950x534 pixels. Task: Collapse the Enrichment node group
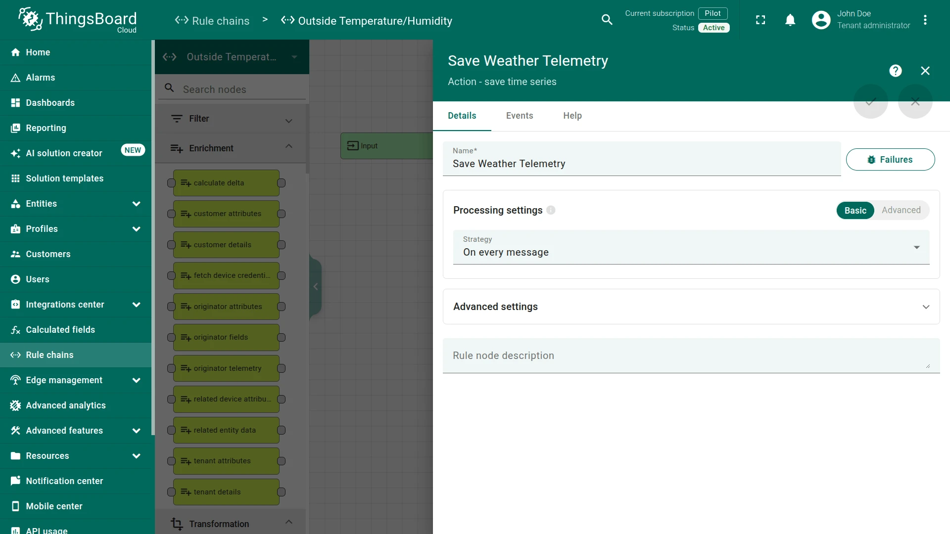tap(231, 148)
